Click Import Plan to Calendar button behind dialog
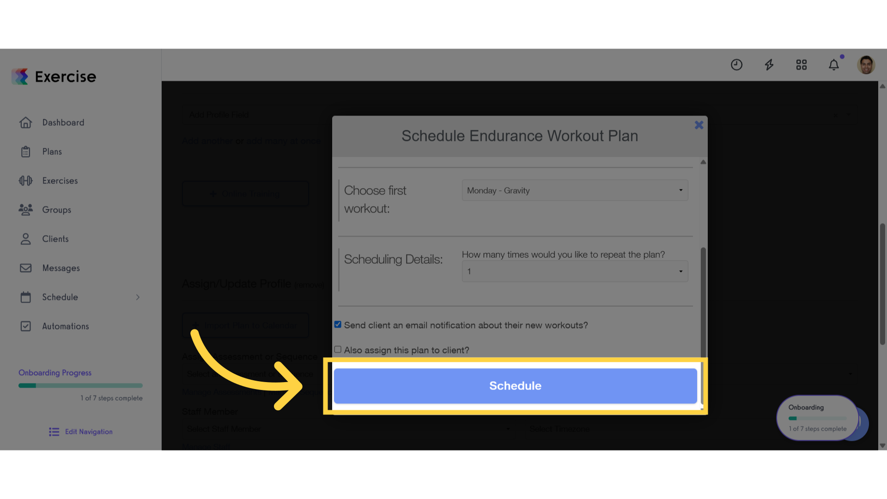Viewport: 887px width, 499px height. click(245, 325)
